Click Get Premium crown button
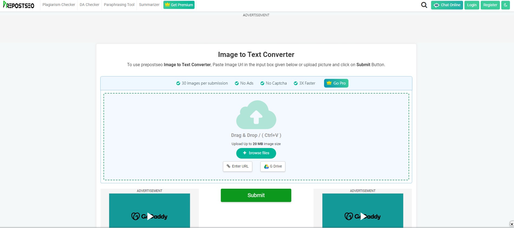 coord(179,5)
